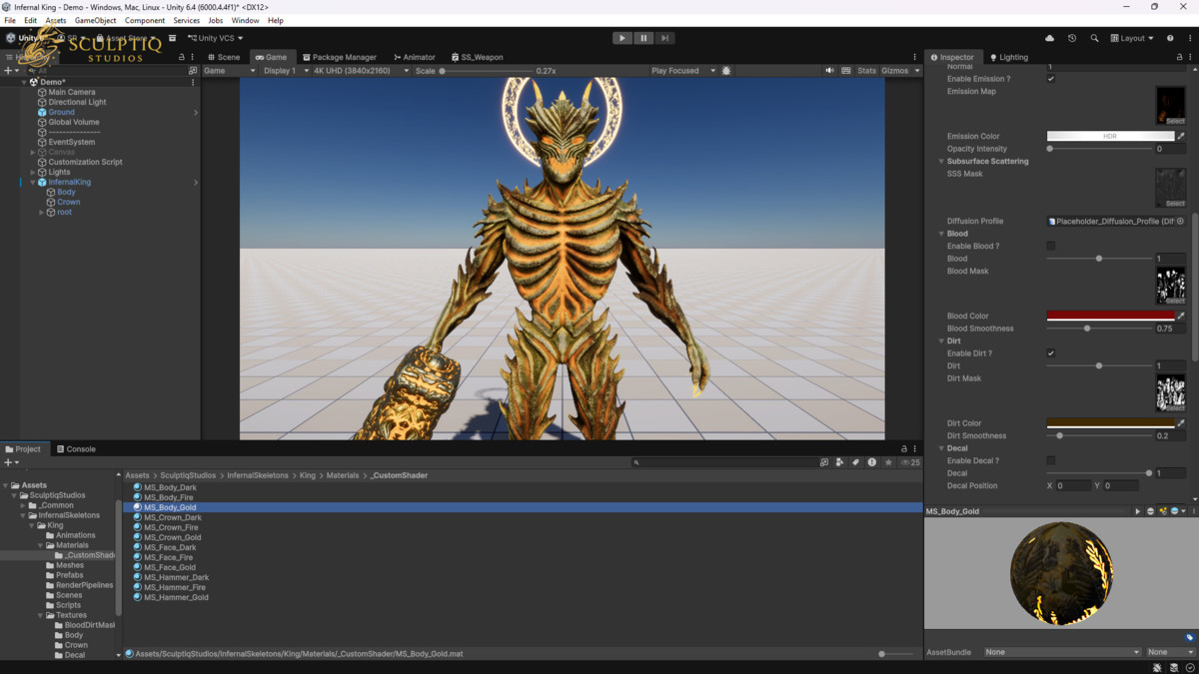Open the Unity VCS dropdown

click(x=214, y=38)
